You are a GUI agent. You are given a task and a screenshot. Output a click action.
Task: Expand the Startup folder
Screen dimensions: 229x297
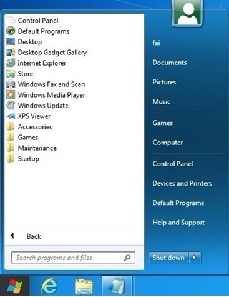tap(22, 159)
